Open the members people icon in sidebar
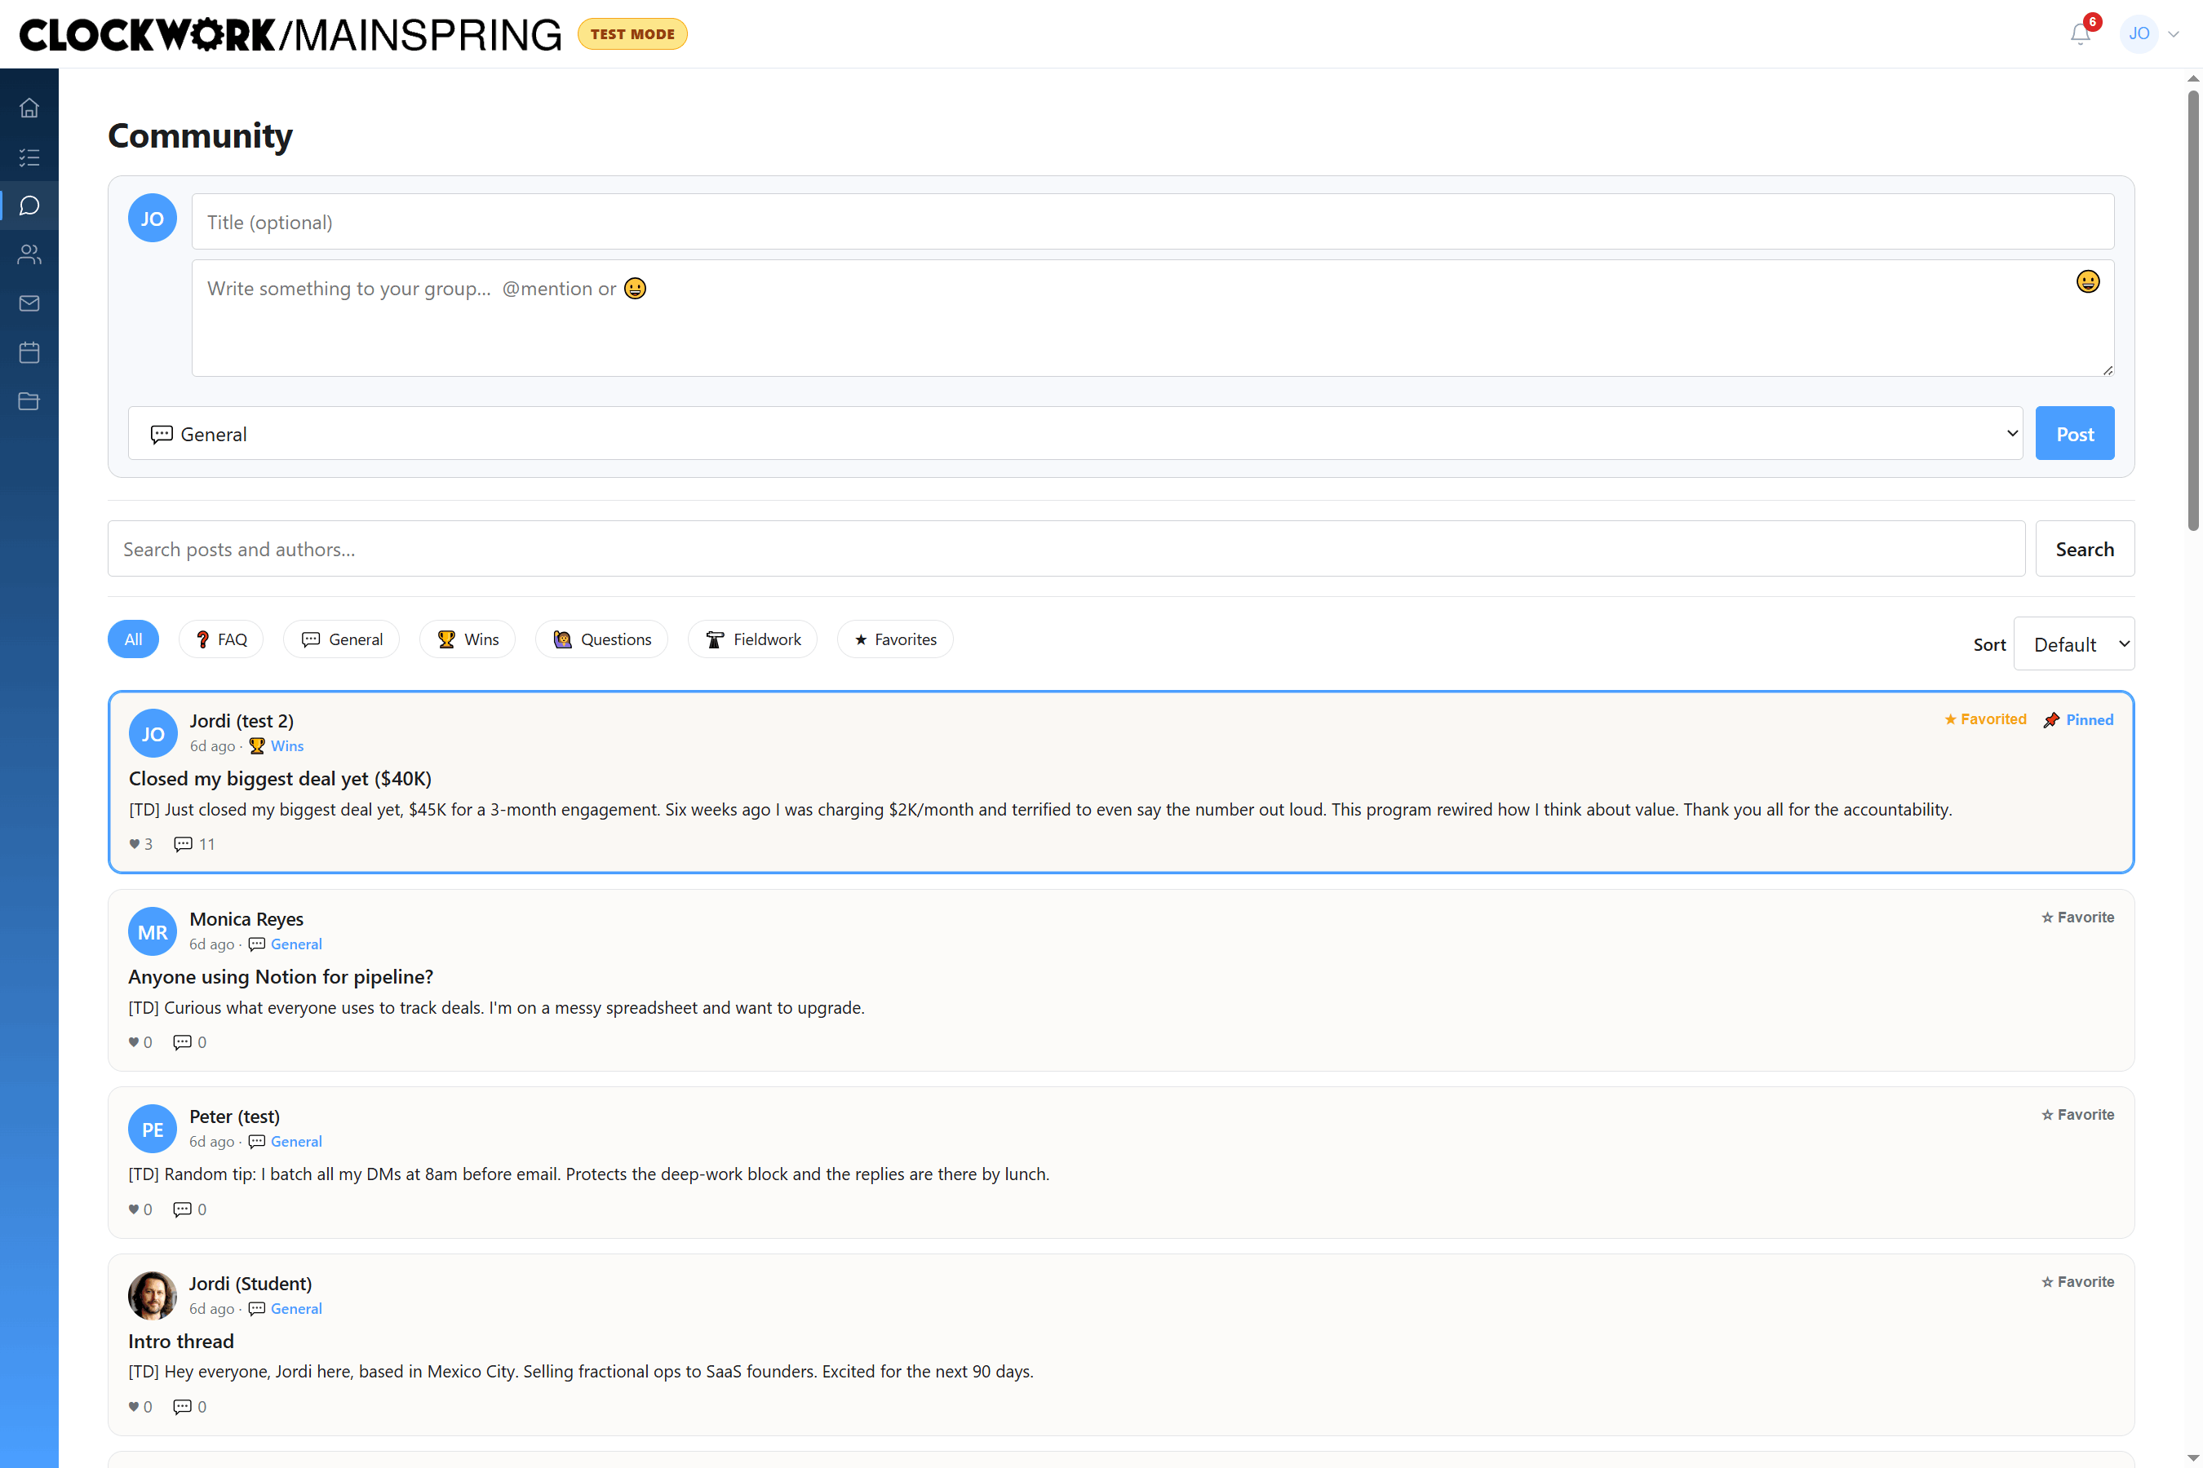The image size is (2203, 1468). [x=29, y=254]
